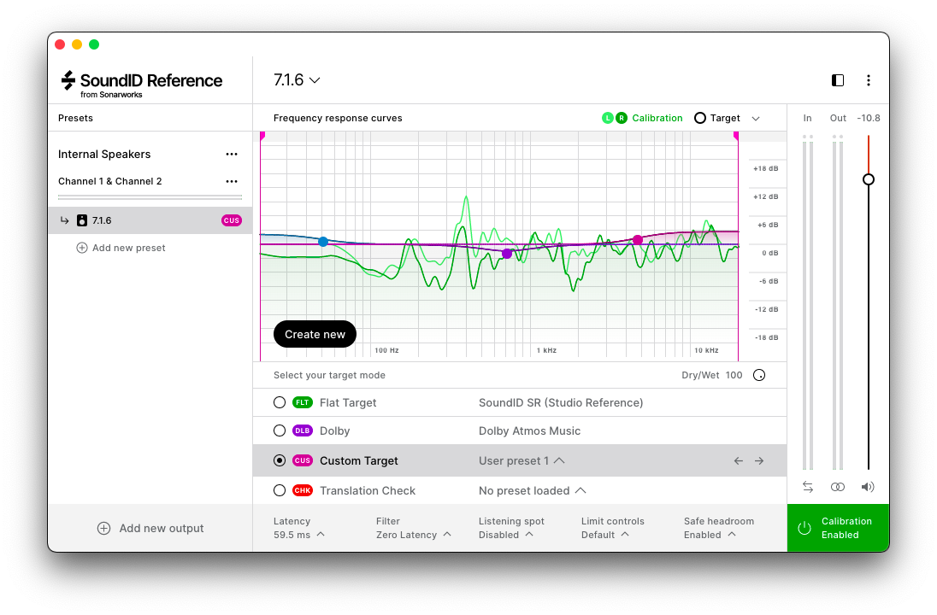This screenshot has height=615, width=937.
Task: Click the swap channels icon
Action: tap(808, 487)
